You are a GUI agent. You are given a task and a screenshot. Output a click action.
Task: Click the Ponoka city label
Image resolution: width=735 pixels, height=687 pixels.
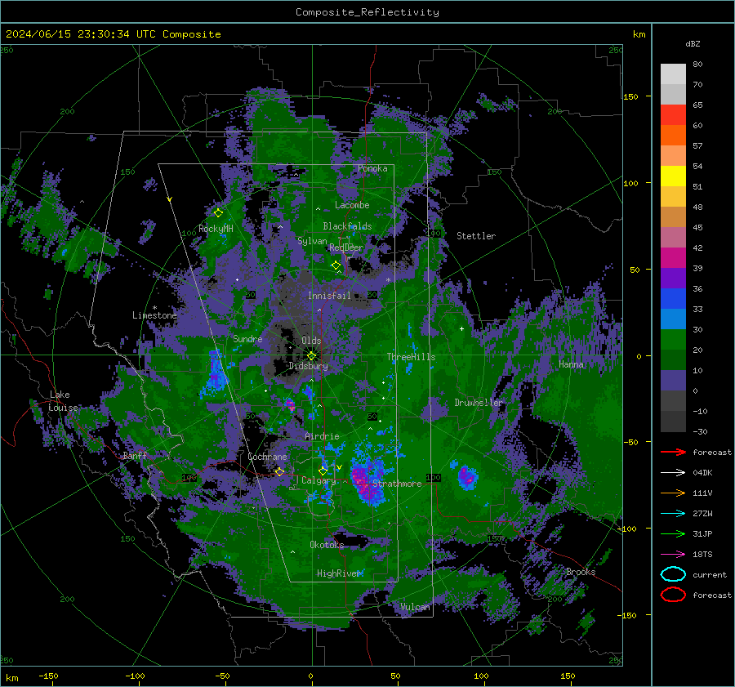click(x=372, y=168)
